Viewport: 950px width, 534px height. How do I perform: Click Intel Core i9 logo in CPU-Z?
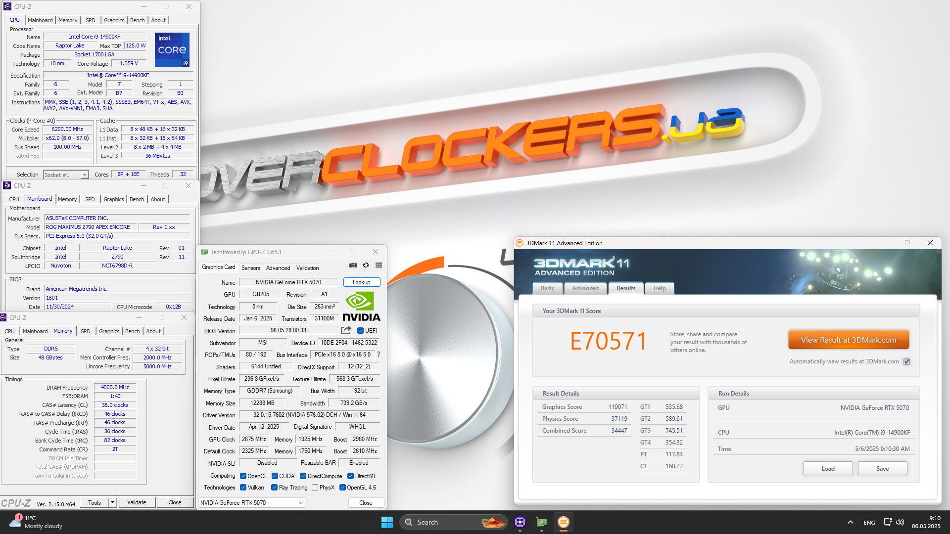tap(172, 50)
